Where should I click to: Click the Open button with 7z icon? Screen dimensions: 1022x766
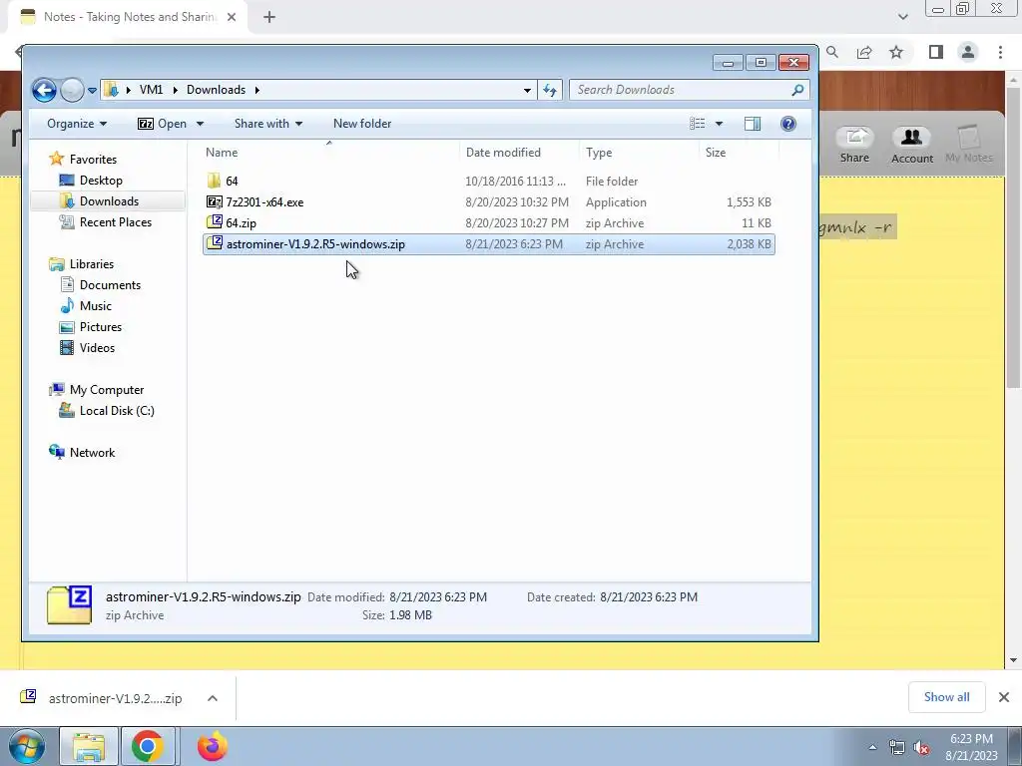(163, 124)
